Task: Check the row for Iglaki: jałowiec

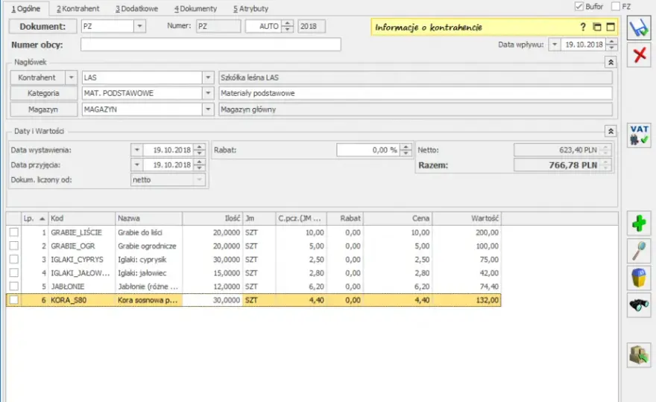Action: (x=14, y=273)
